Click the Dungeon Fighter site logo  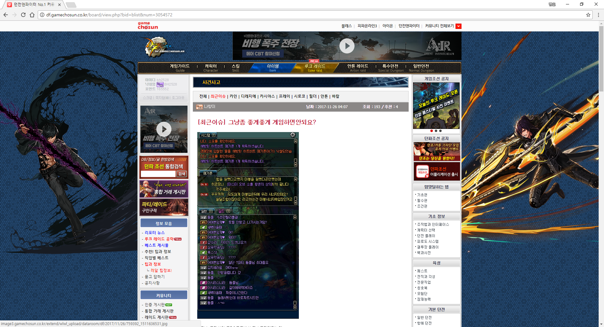coord(164,47)
